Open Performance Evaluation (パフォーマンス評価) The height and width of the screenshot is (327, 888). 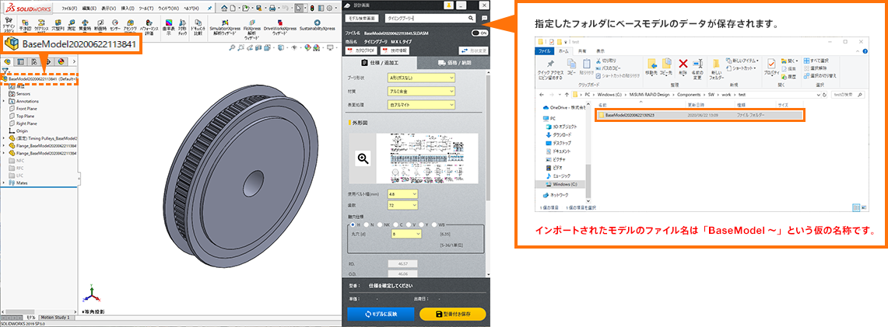149,26
